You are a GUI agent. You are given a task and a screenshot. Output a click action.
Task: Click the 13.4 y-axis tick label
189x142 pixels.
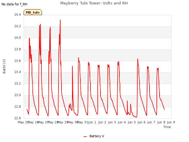click(18, 72)
